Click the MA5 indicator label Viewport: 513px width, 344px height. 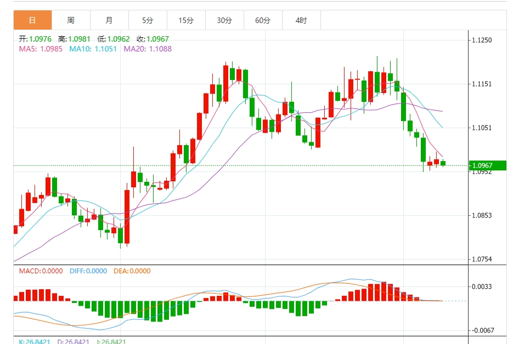[x=41, y=49]
